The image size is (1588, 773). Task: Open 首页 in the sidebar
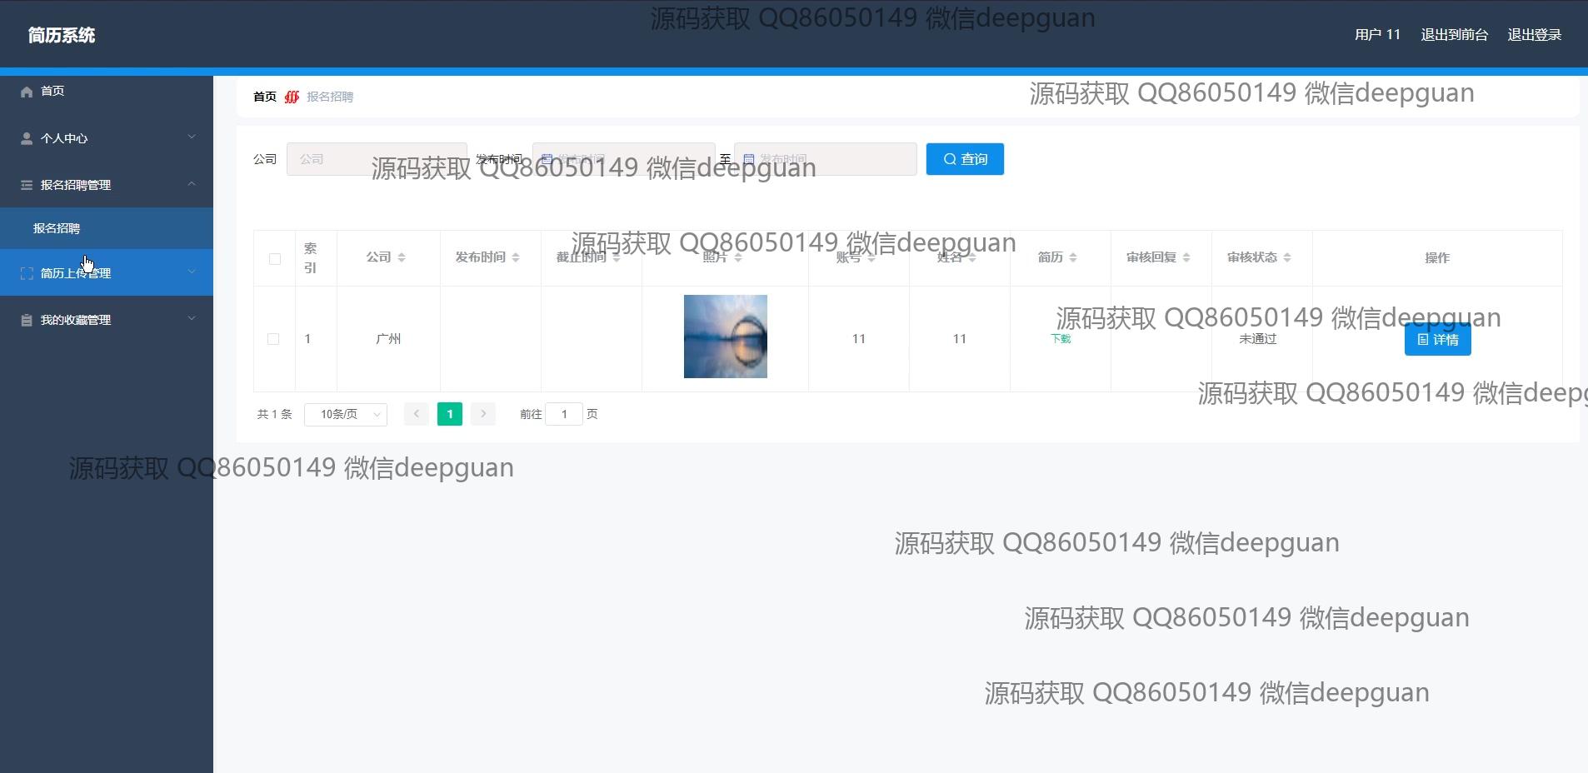pos(107,91)
